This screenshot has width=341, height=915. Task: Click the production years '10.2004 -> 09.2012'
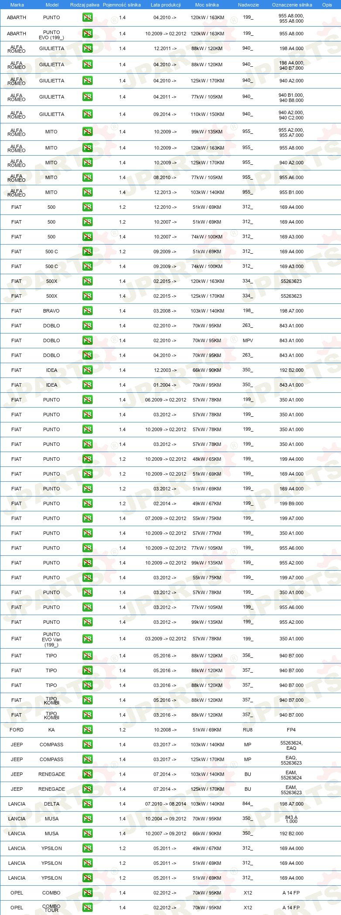(x=166, y=819)
